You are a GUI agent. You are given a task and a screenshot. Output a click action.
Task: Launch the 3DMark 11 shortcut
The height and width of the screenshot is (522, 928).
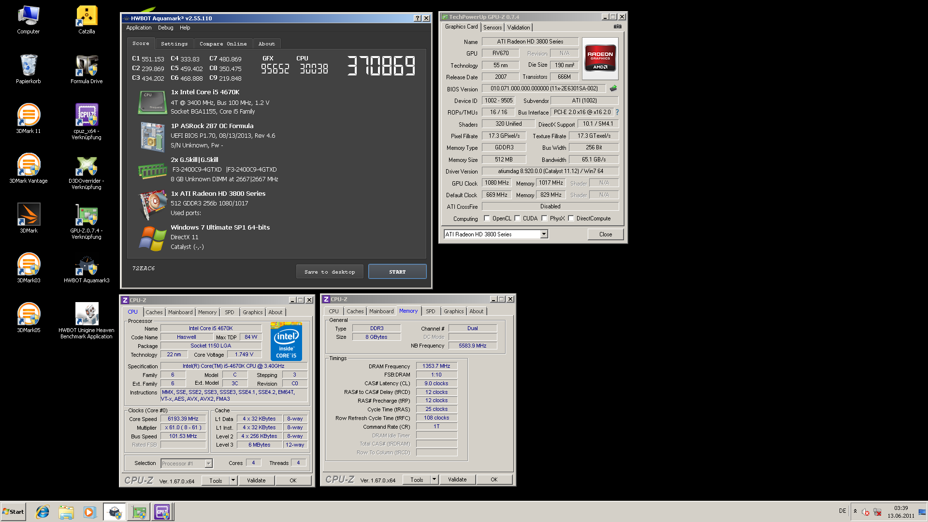coord(29,119)
